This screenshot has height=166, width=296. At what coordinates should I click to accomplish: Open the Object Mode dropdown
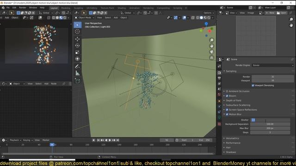click(84, 18)
